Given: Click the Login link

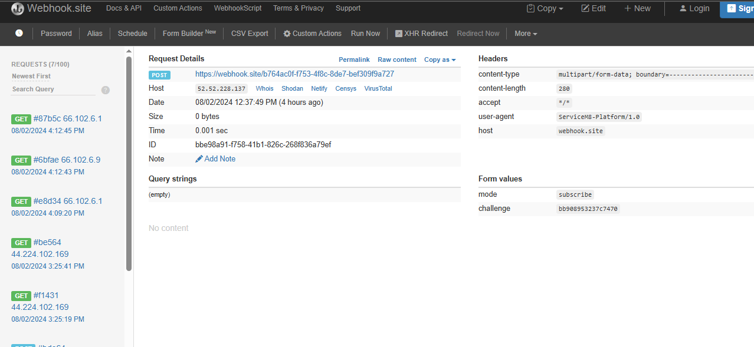Looking at the screenshot, I should point(694,8).
